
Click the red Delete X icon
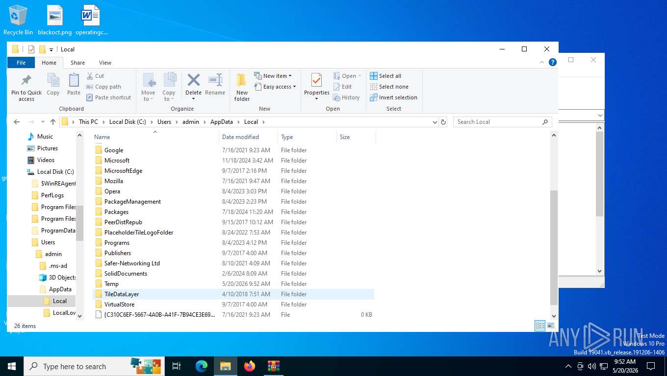point(193,80)
